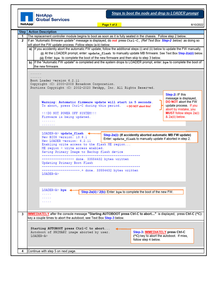214x286 pixels.
Task: Click the blue 'Step-3' reference in step 3 row
Action: click(109, 218)
